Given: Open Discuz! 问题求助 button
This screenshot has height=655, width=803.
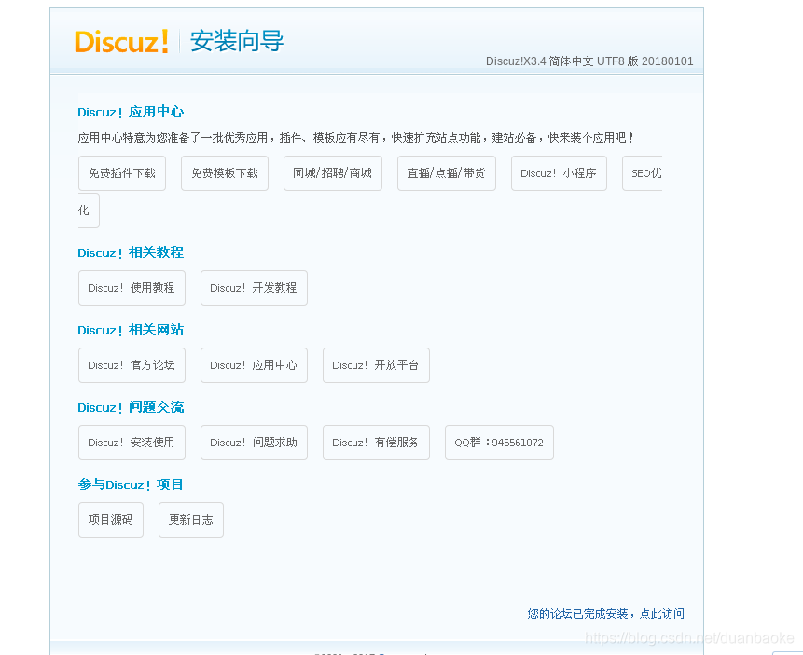Looking at the screenshot, I should [254, 443].
